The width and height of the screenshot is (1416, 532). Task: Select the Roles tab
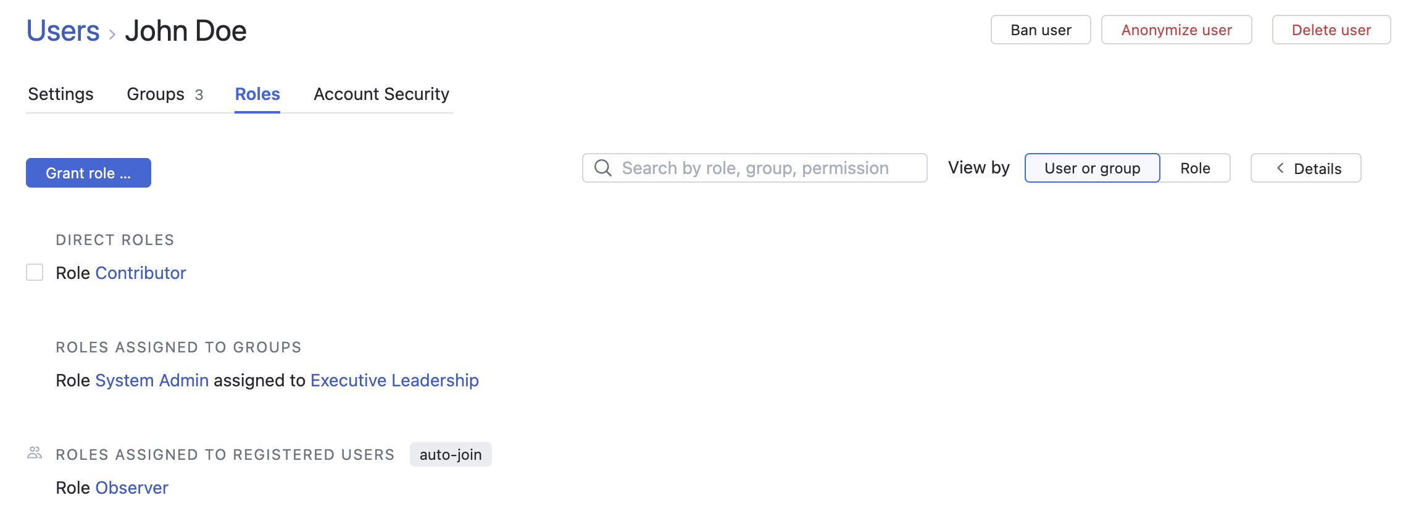(257, 94)
